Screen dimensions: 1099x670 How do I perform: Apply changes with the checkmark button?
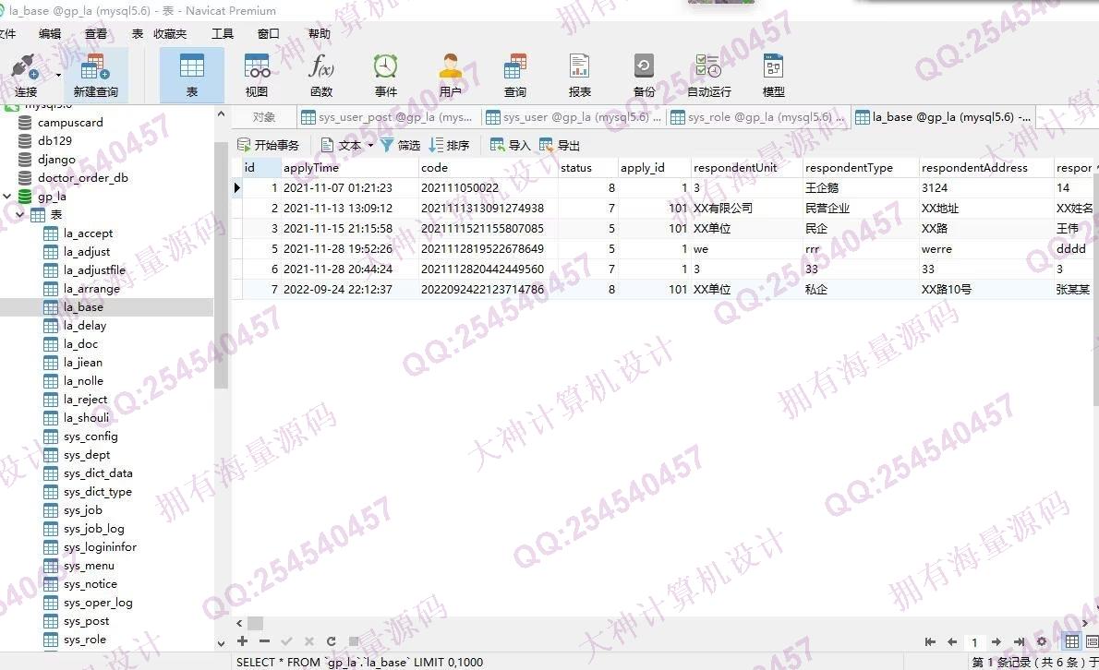[x=286, y=640]
